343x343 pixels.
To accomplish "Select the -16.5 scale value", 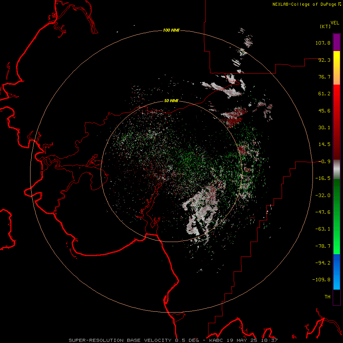I will (323, 178).
